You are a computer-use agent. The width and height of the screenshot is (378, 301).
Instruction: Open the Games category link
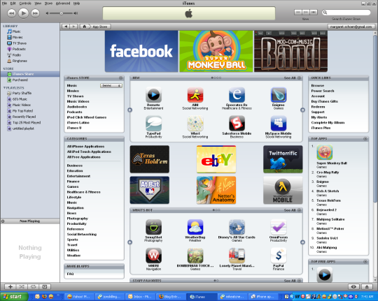point(73,186)
